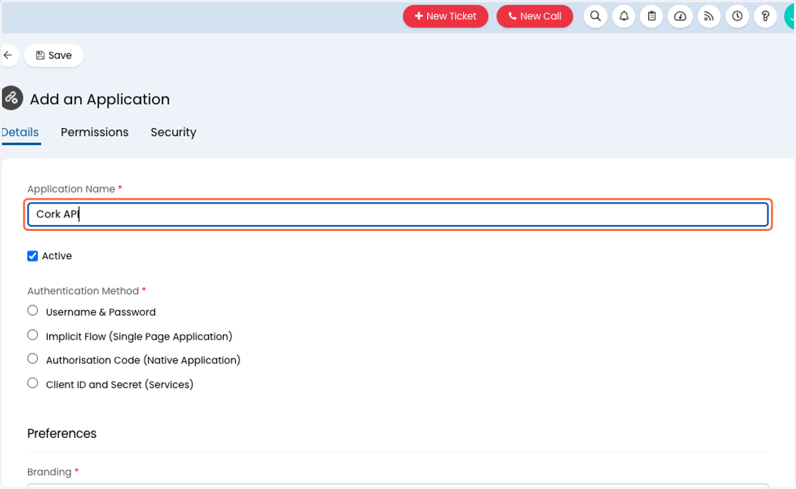Go back using the left arrow
This screenshot has height=489, width=796.
(8, 56)
